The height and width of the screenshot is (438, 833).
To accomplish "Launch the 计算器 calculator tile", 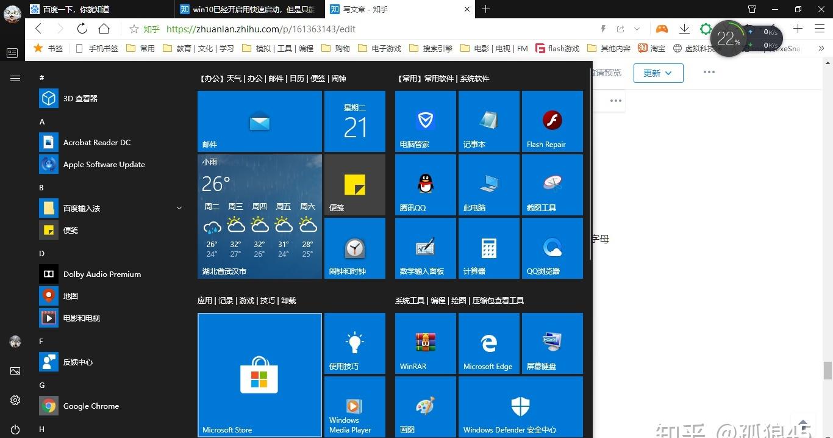I will 489,248.
